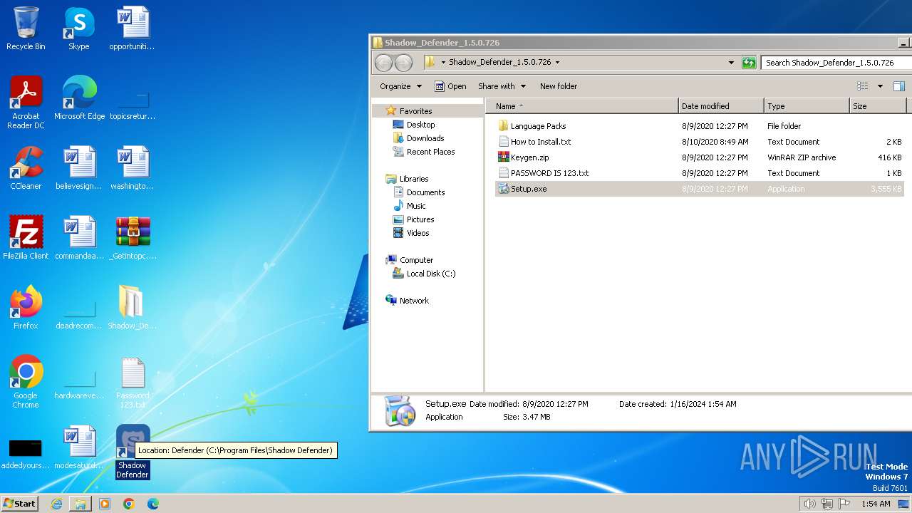This screenshot has width=912, height=513.
Task: Click the Action Center flag tray icon
Action: [x=844, y=504]
